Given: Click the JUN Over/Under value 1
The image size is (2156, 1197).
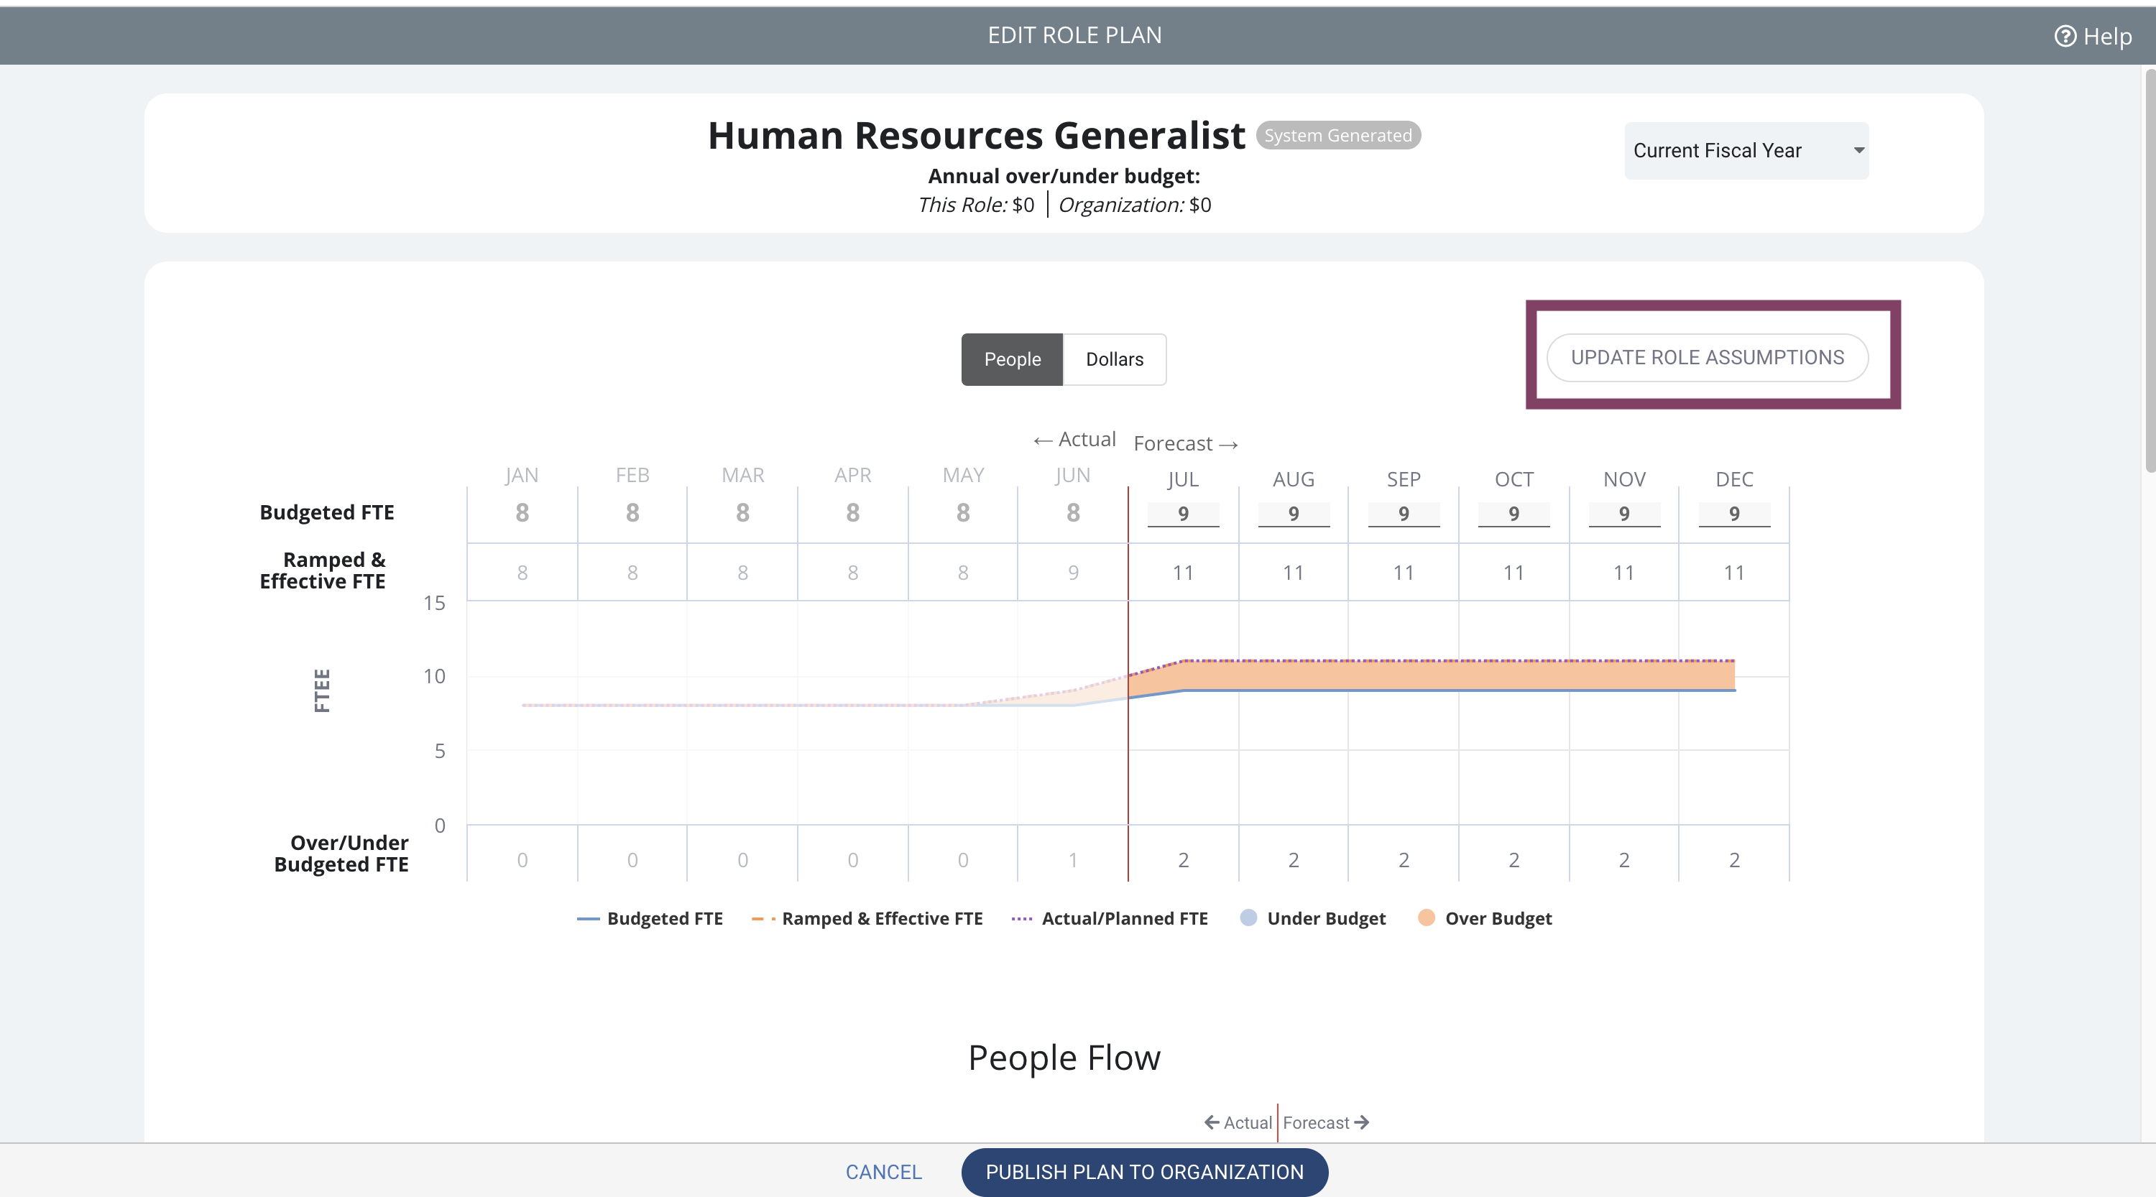Looking at the screenshot, I should click(1073, 860).
